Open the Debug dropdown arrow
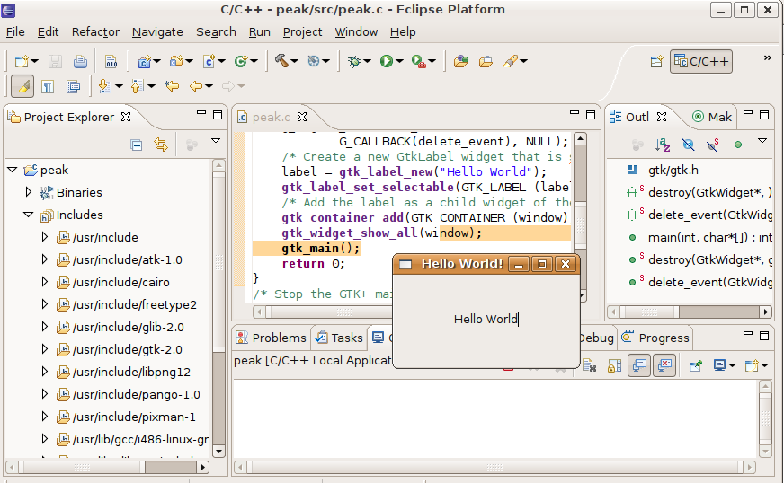 click(368, 61)
